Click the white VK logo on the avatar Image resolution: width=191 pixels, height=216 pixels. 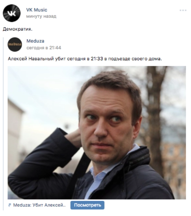pyautogui.click(x=12, y=13)
